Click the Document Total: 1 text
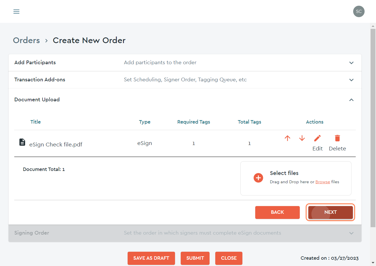376x266 pixels. click(44, 169)
